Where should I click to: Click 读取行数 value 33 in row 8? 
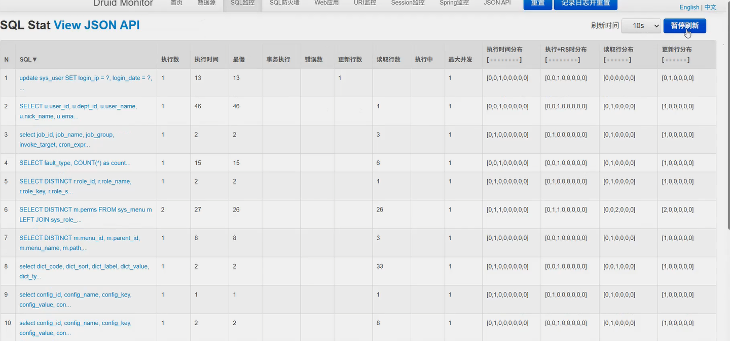click(x=380, y=266)
